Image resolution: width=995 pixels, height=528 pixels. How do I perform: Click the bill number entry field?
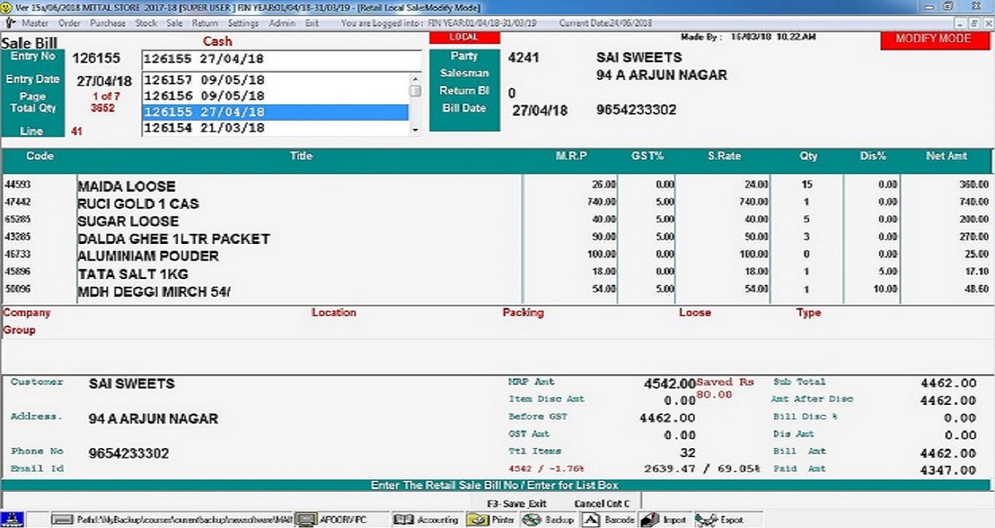click(x=281, y=60)
